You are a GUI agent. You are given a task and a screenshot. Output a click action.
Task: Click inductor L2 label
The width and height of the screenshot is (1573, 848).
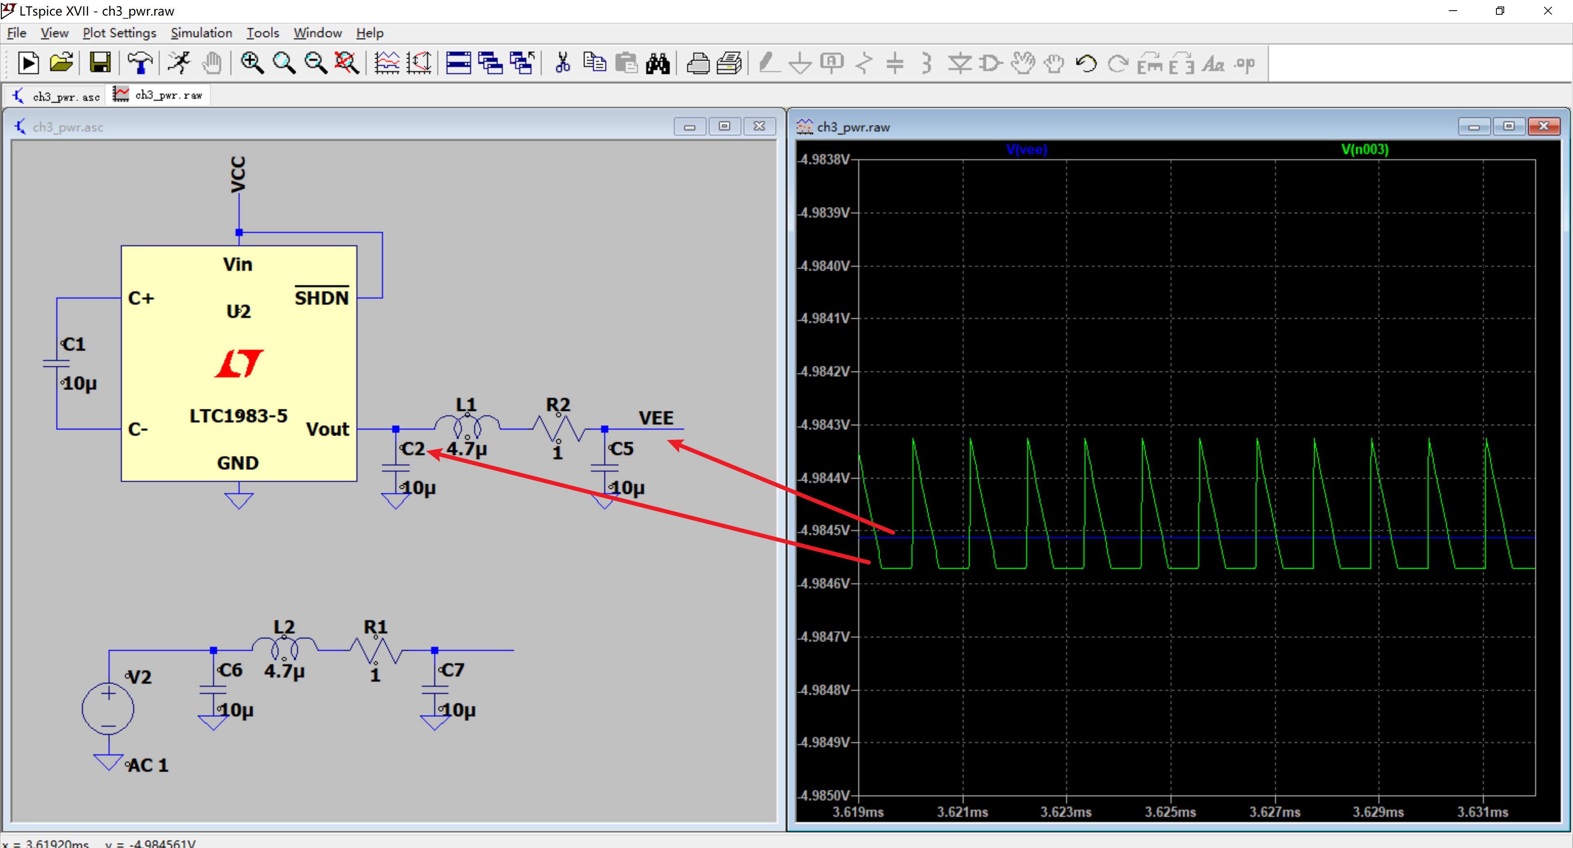[x=284, y=627]
